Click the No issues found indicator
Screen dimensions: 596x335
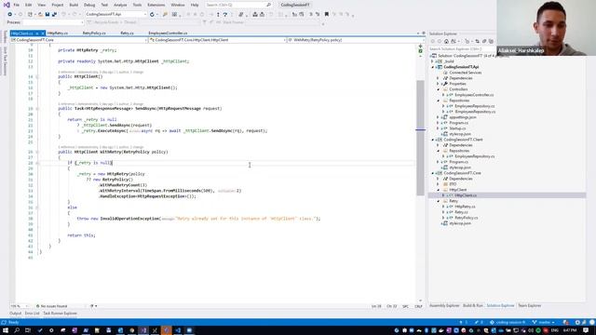52,306
